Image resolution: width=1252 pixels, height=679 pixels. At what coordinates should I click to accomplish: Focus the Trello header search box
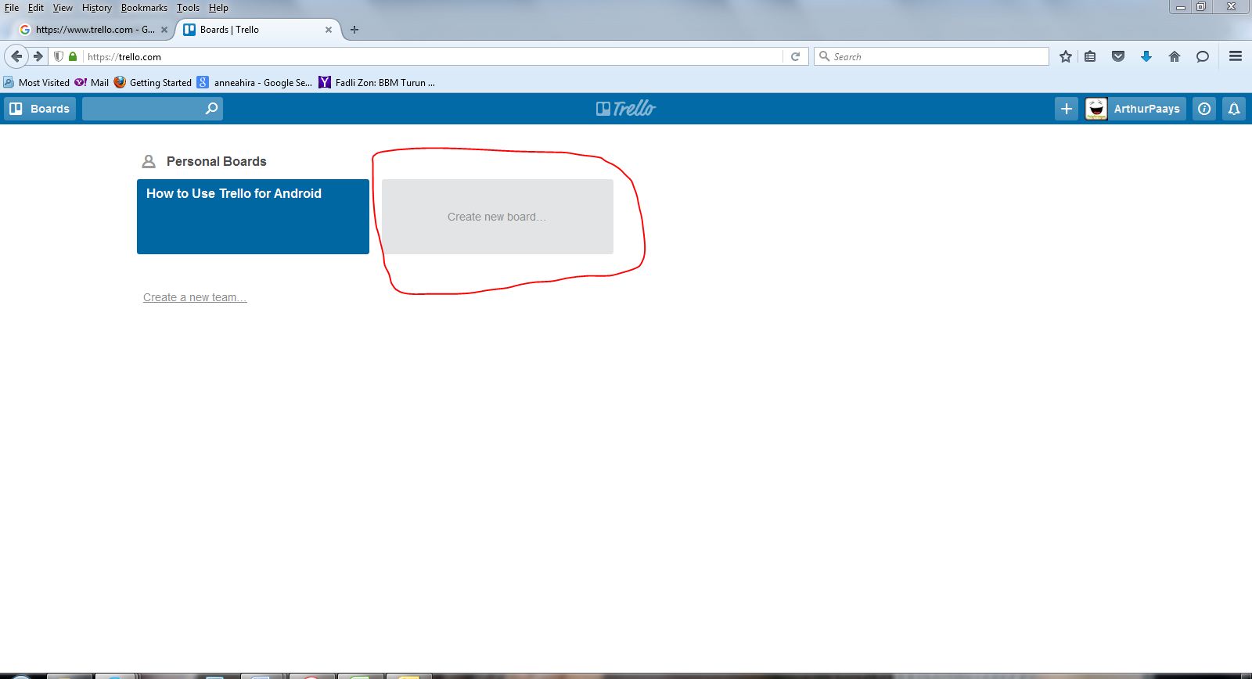[153, 109]
